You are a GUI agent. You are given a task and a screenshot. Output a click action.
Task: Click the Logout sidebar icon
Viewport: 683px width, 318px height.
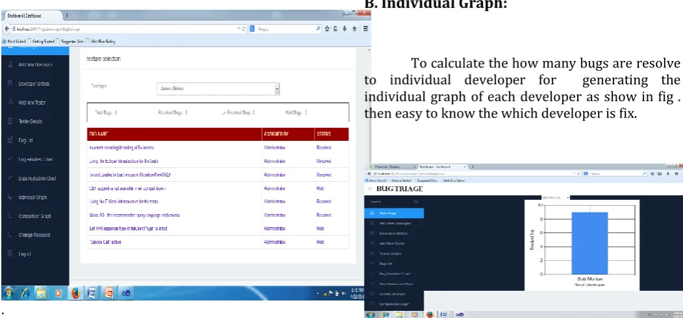[x=10, y=253]
